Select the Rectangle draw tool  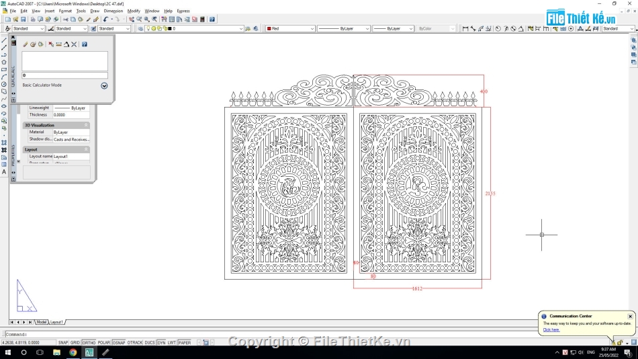[4, 70]
